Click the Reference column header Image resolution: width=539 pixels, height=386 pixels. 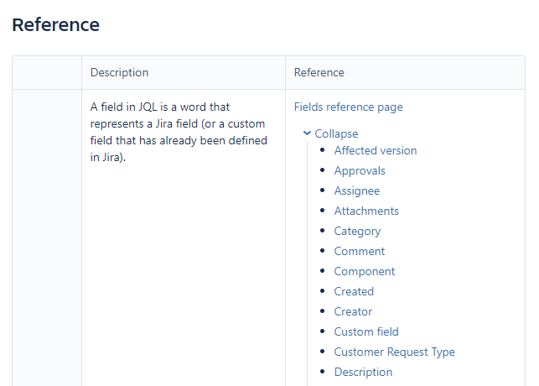click(319, 73)
